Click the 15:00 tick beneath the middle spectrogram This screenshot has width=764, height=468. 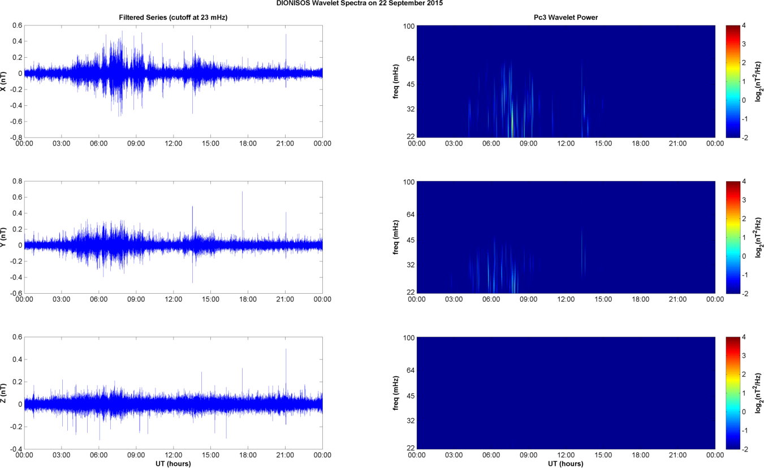point(603,299)
